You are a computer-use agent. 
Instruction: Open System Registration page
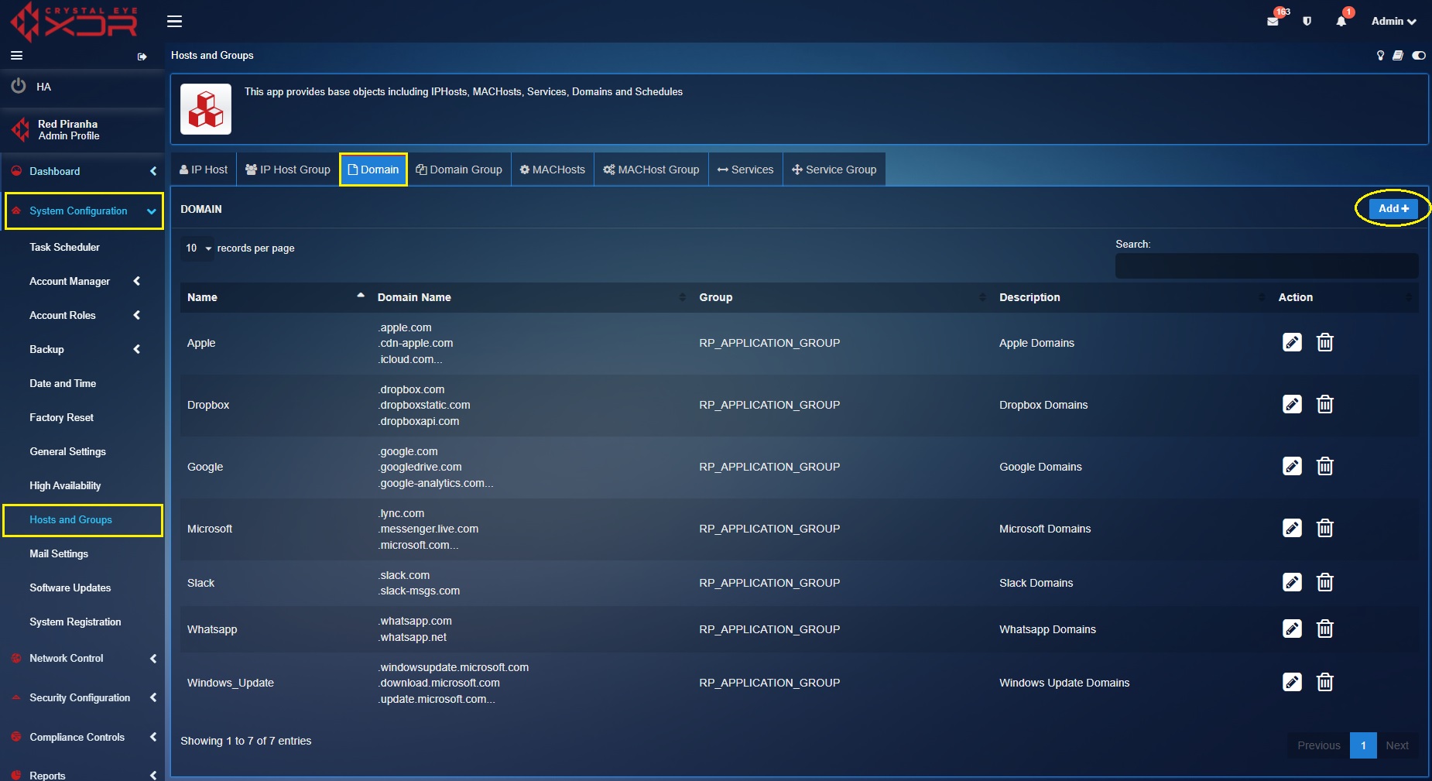pos(75,622)
